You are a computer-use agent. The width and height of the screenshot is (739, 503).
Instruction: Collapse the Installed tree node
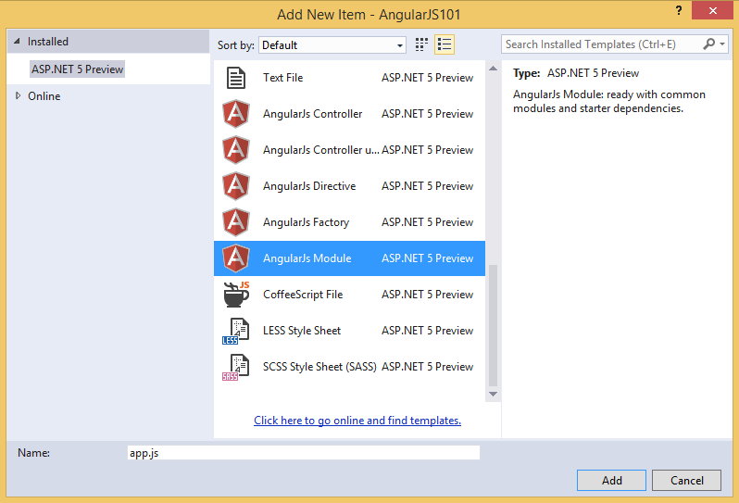(17, 42)
